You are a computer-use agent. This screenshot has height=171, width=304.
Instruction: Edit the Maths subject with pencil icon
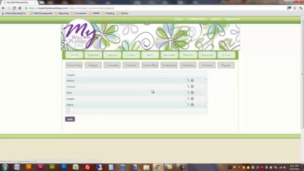tap(188, 104)
